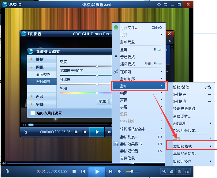Screen dimensions: 217x178
Task: Expand the 播放顺序 submenu
Action: point(139,79)
